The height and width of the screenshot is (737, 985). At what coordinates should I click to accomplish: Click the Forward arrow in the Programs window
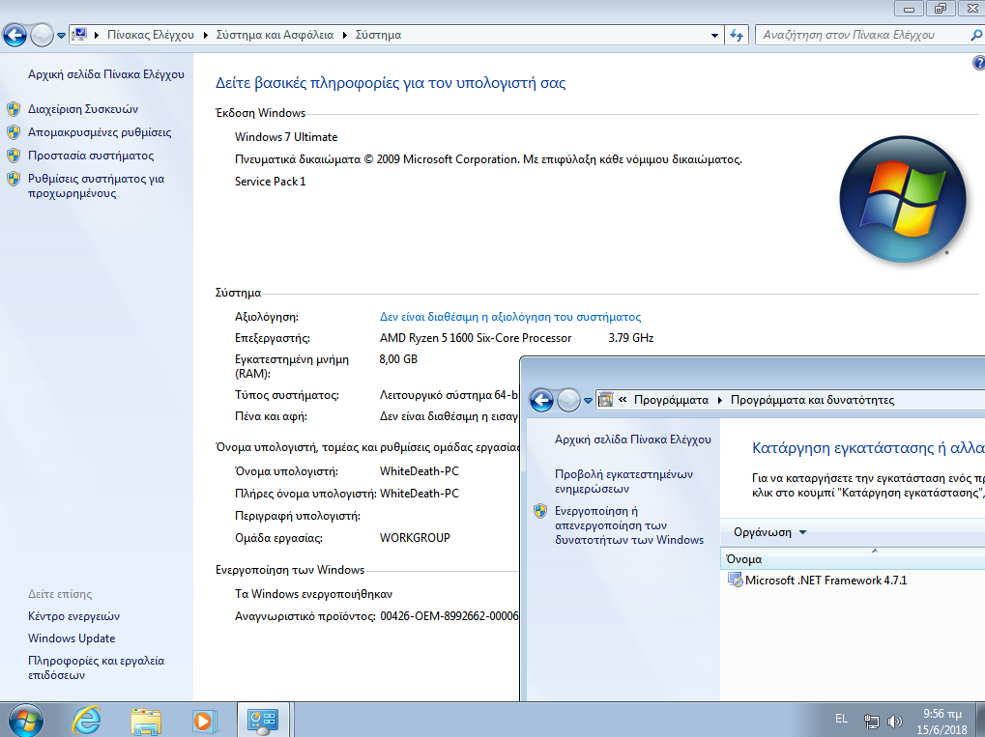(x=568, y=400)
